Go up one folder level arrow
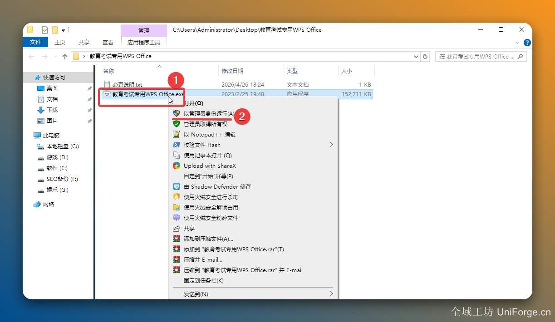 [x=65, y=56]
